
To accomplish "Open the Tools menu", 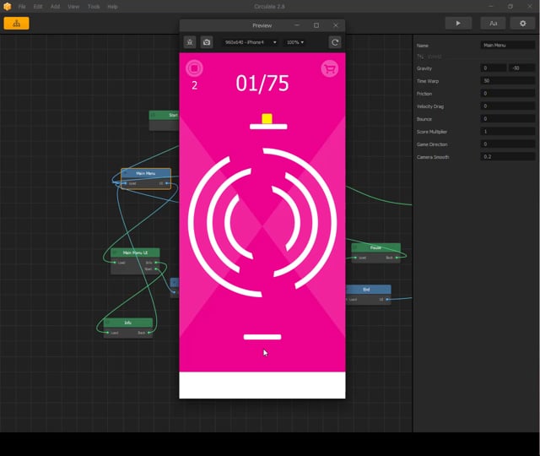I will pos(94,7).
